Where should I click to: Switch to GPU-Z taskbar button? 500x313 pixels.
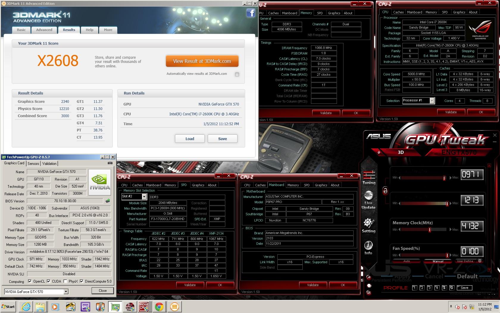[115, 306]
